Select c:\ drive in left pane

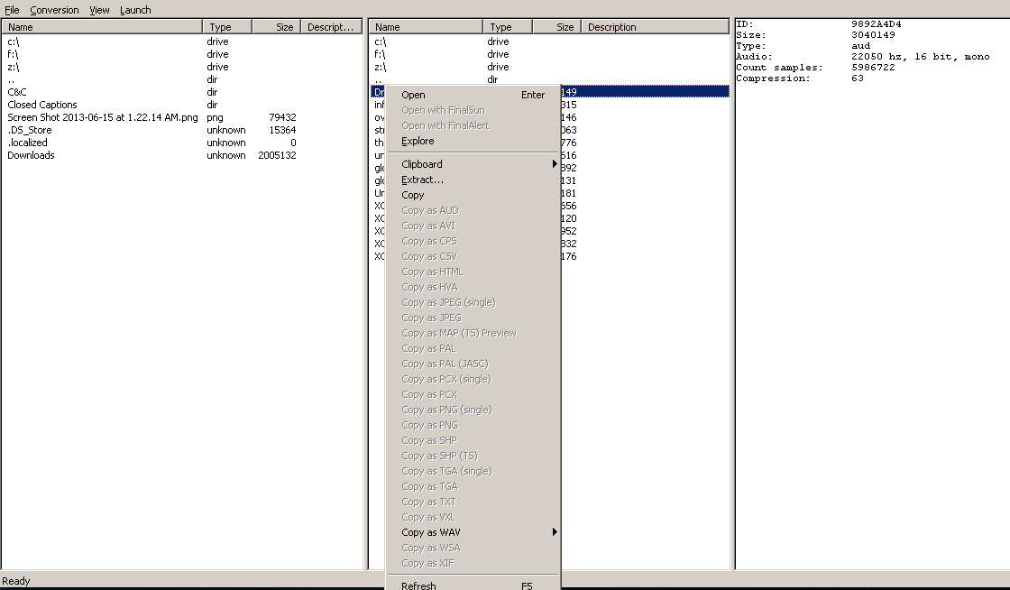(x=14, y=41)
